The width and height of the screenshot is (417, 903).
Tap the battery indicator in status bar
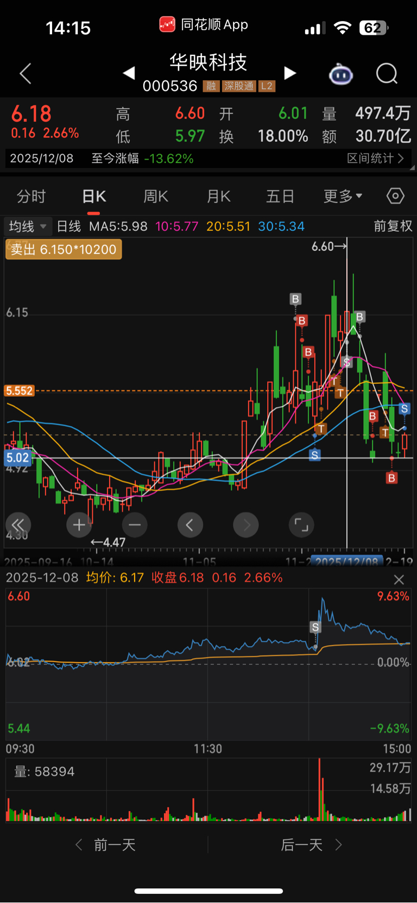[x=374, y=28]
